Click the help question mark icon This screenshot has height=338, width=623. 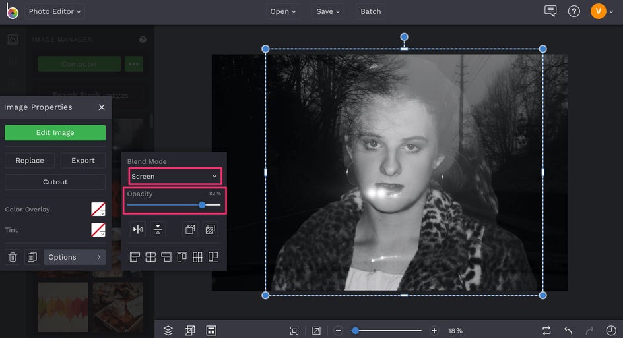click(574, 11)
